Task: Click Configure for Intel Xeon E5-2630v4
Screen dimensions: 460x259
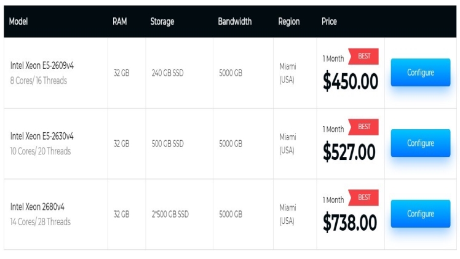Action: (421, 143)
